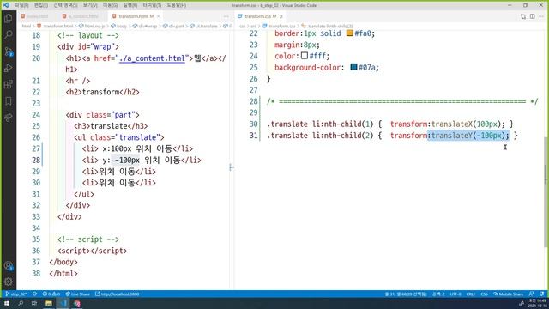Open the 도움말(H) menu
The width and height of the screenshot is (549, 309).
click(176, 5)
